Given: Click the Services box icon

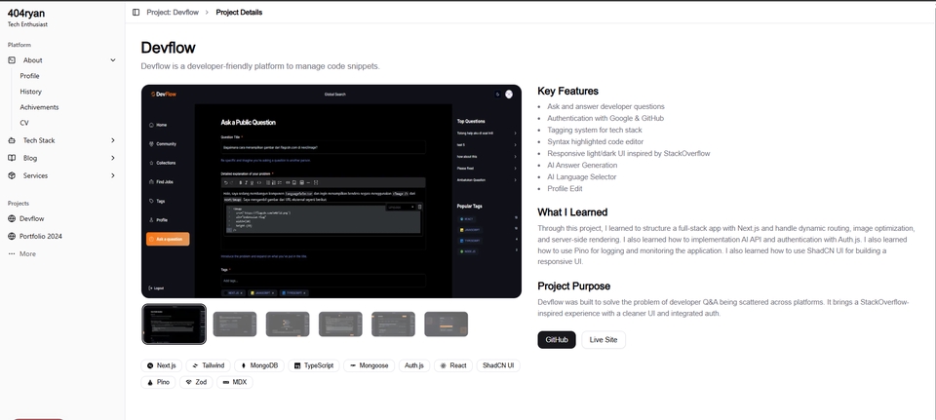Looking at the screenshot, I should pos(12,175).
